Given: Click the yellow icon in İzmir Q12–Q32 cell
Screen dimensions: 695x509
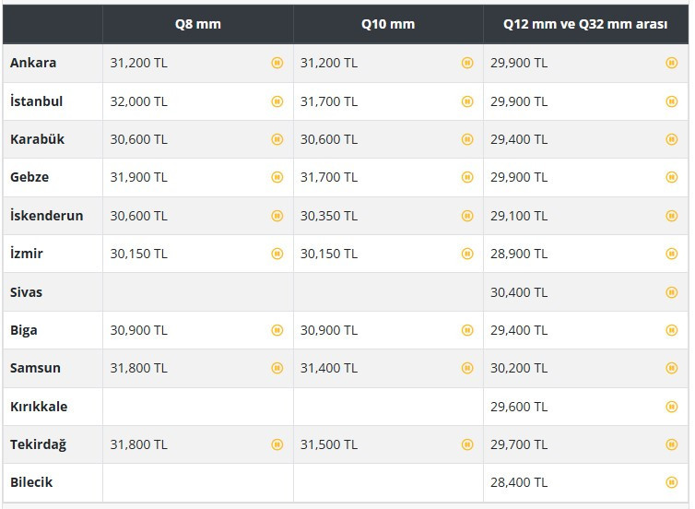Looking at the screenshot, I should click(672, 254).
